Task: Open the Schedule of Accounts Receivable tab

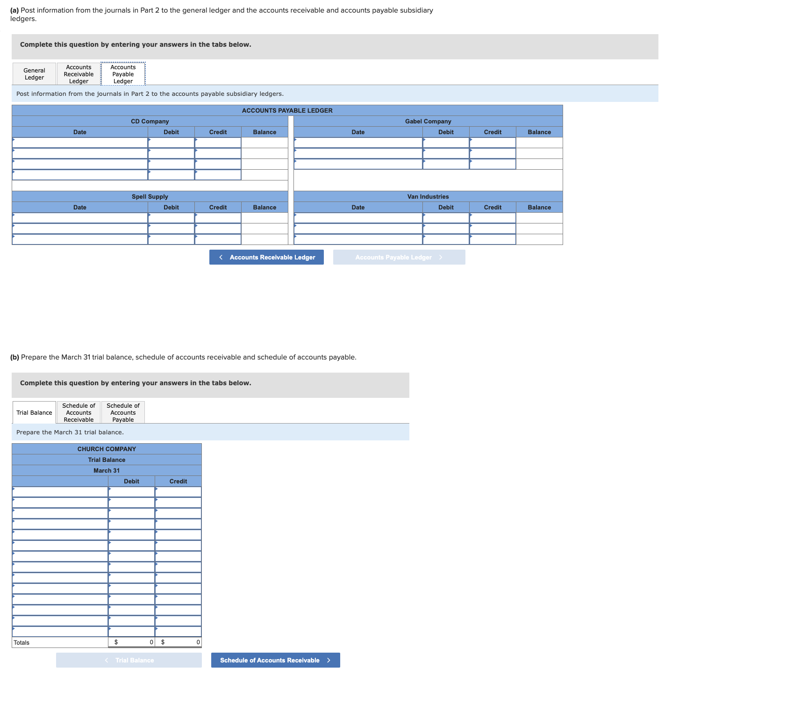Action: [78, 412]
